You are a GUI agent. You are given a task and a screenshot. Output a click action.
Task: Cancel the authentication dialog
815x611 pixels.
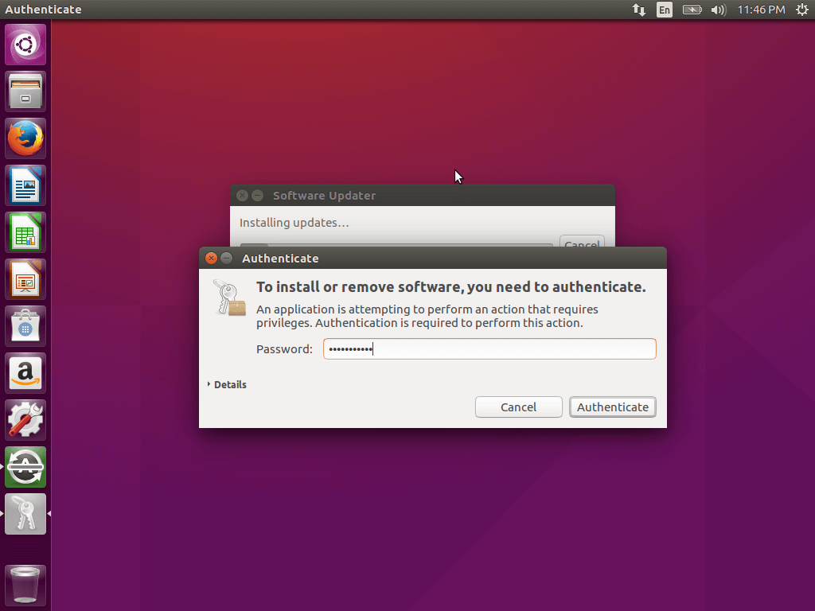point(518,407)
